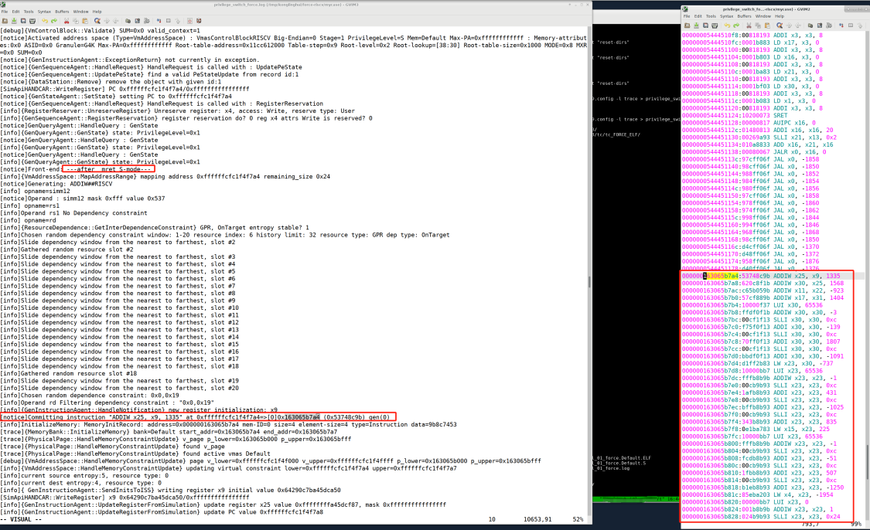Click the vertical scrollbar of the GVIM2 window
The width and height of the screenshot is (870, 530).
(x=866, y=270)
